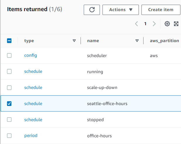Go to next page arrow
The width and height of the screenshot is (181, 144).
point(154,24)
